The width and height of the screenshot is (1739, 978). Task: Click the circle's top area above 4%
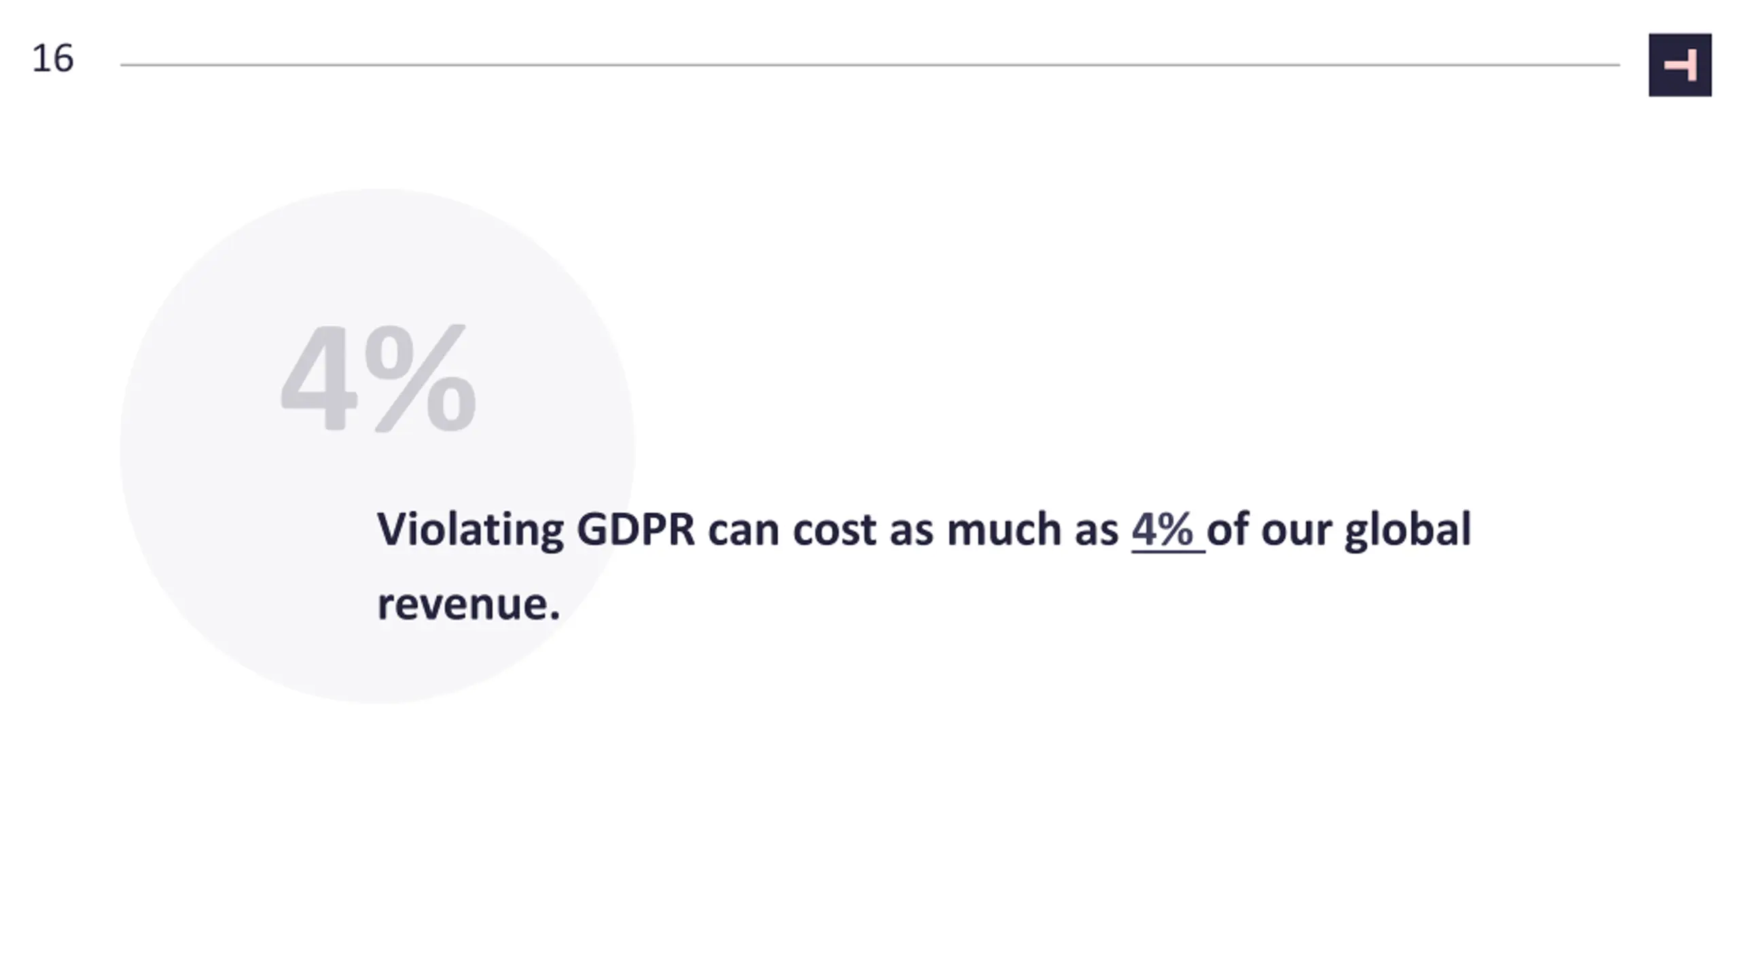point(377,251)
